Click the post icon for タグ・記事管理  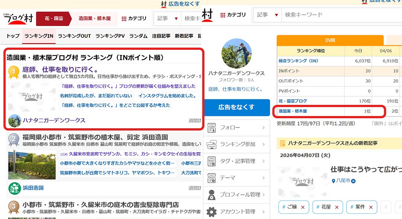click(211, 161)
